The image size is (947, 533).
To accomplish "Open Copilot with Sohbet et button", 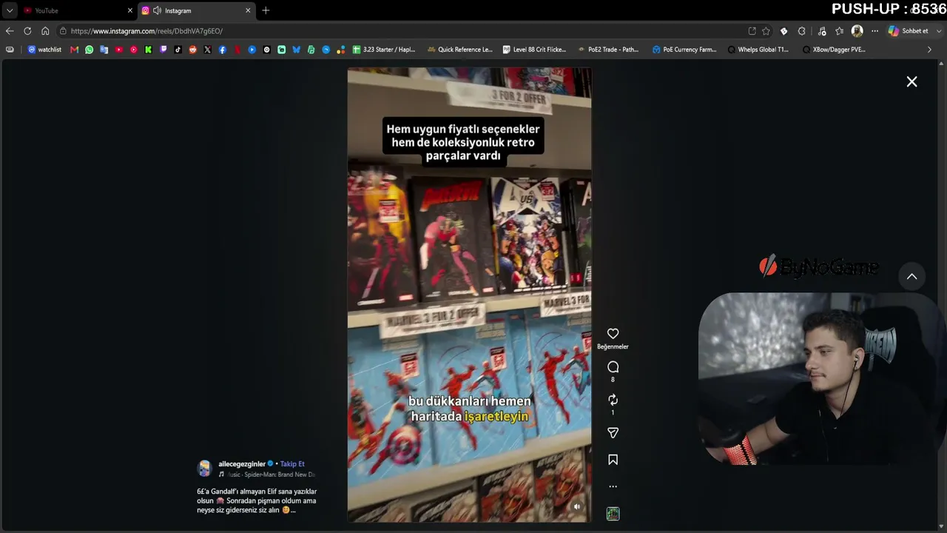I will (909, 31).
